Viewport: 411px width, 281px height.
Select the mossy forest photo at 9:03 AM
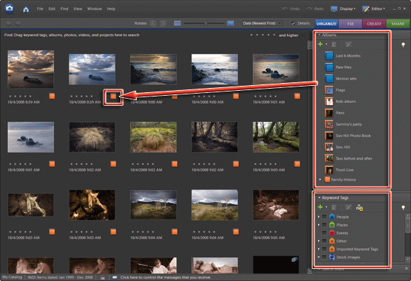pyautogui.click(x=276, y=137)
